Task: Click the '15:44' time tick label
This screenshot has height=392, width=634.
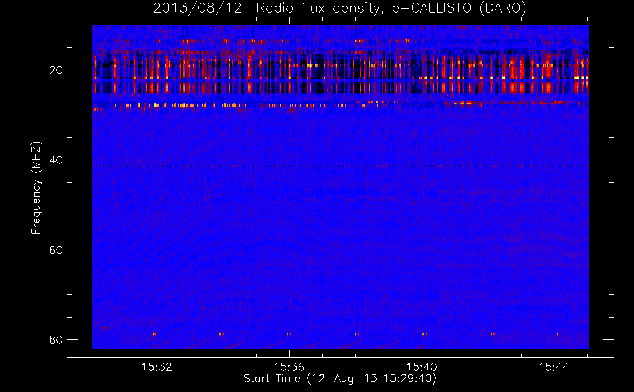Action: click(554, 367)
